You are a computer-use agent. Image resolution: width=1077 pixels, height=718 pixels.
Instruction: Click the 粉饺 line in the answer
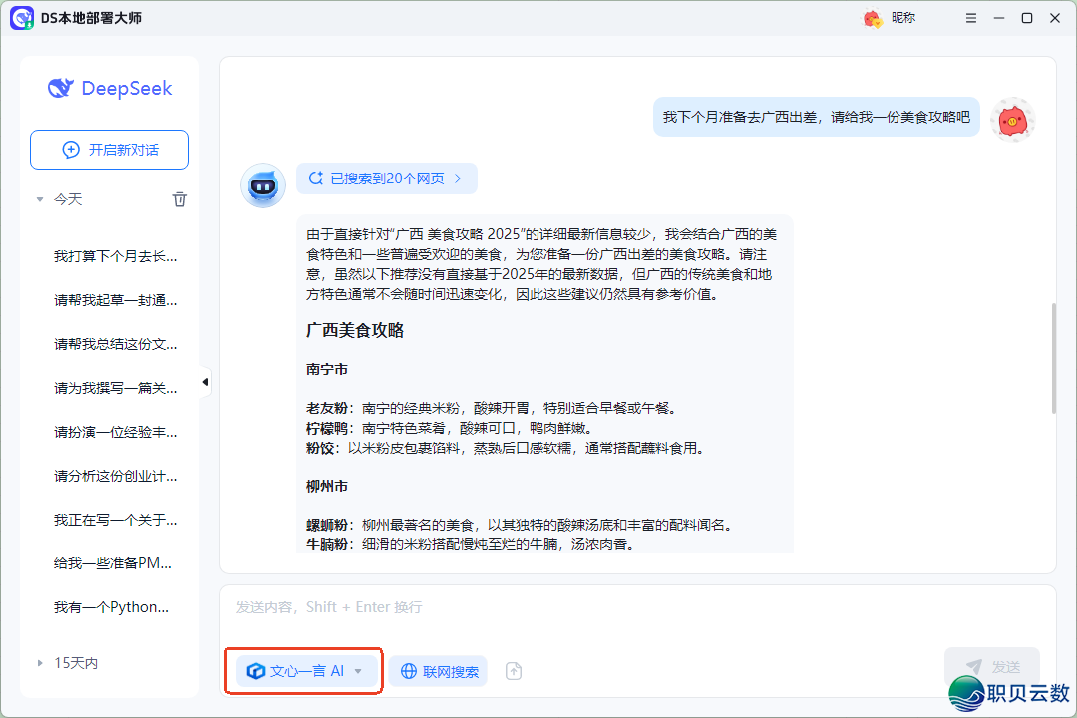[x=506, y=448]
